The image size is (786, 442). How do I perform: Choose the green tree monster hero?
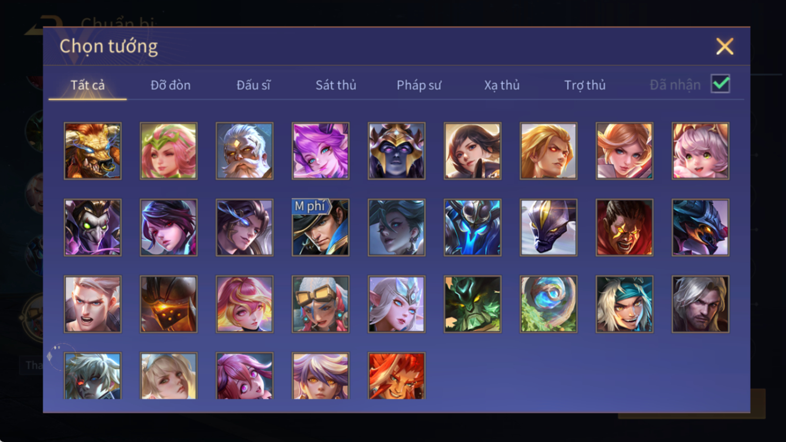[472, 304]
